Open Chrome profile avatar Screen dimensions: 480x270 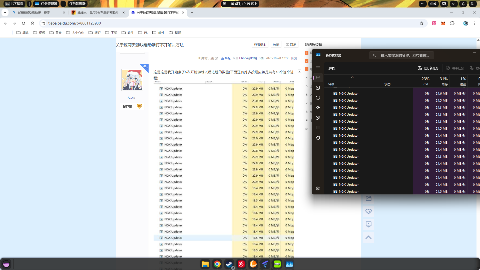(x=465, y=23)
